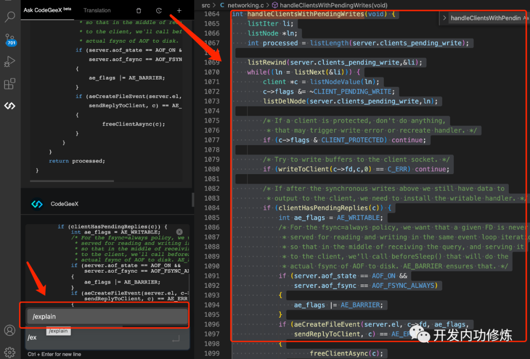This screenshot has height=359, width=530.
Task: Click the CodeGeeX logo beside the reply header
Action: point(37,204)
